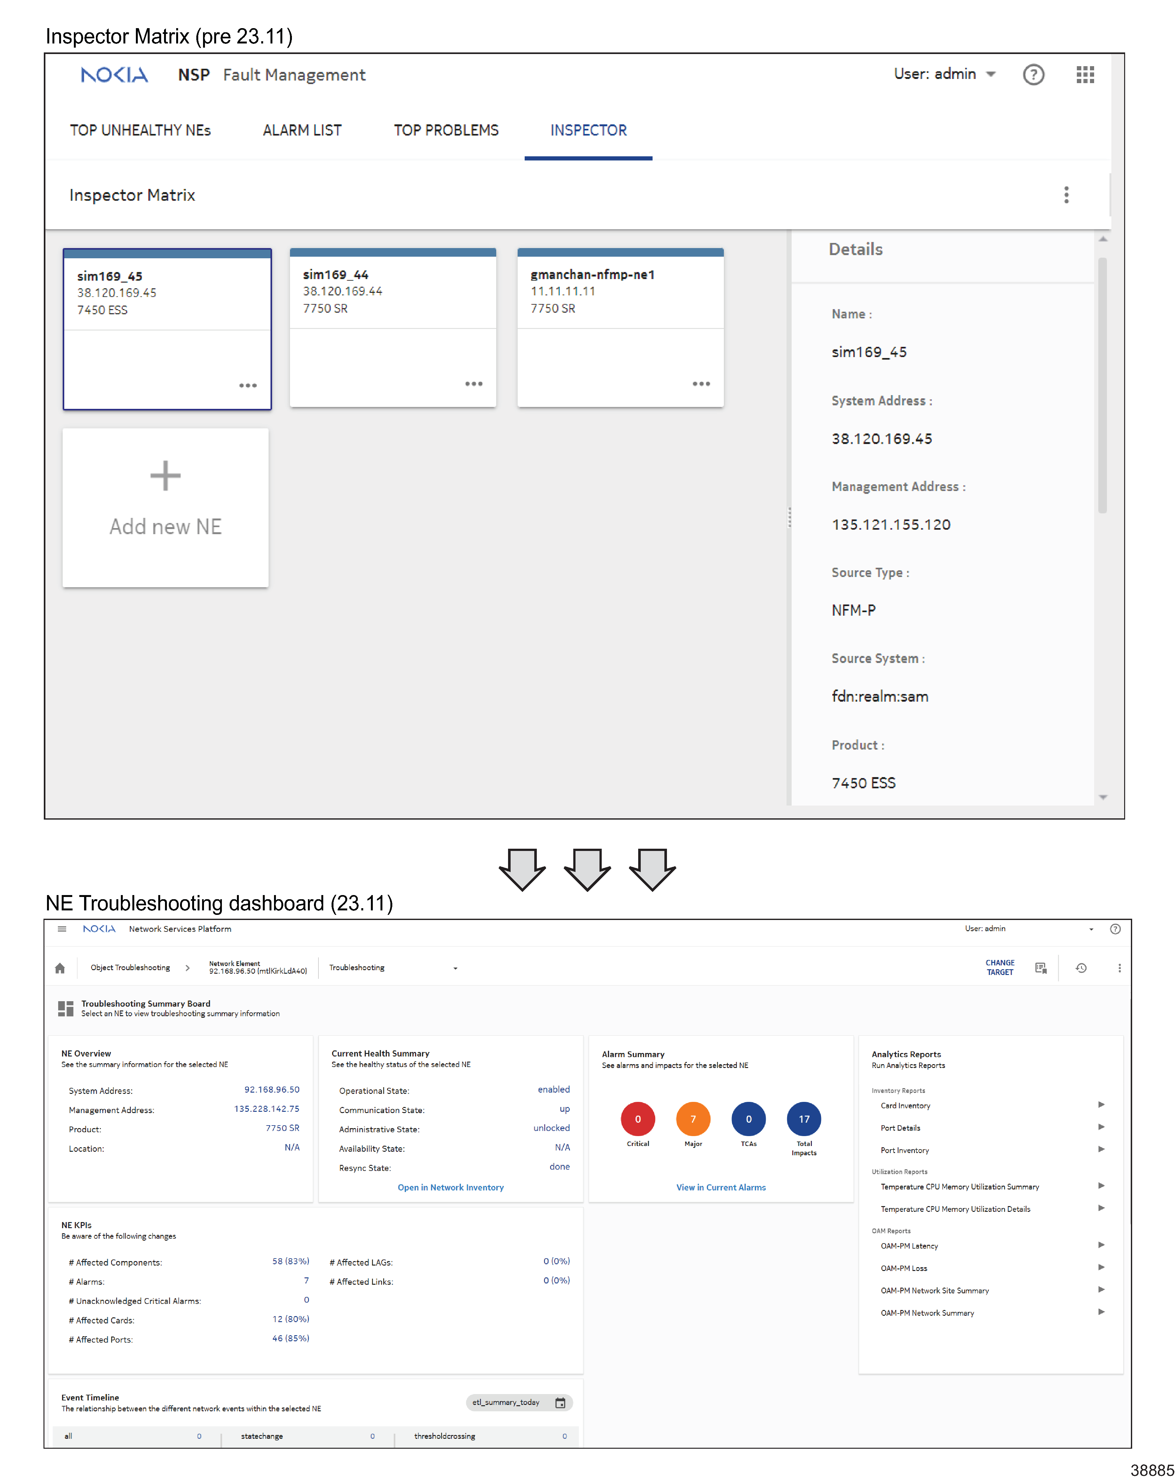This screenshot has width=1175, height=1481.
Task: Go to the home icon in the breadcrumb
Action: pos(60,968)
